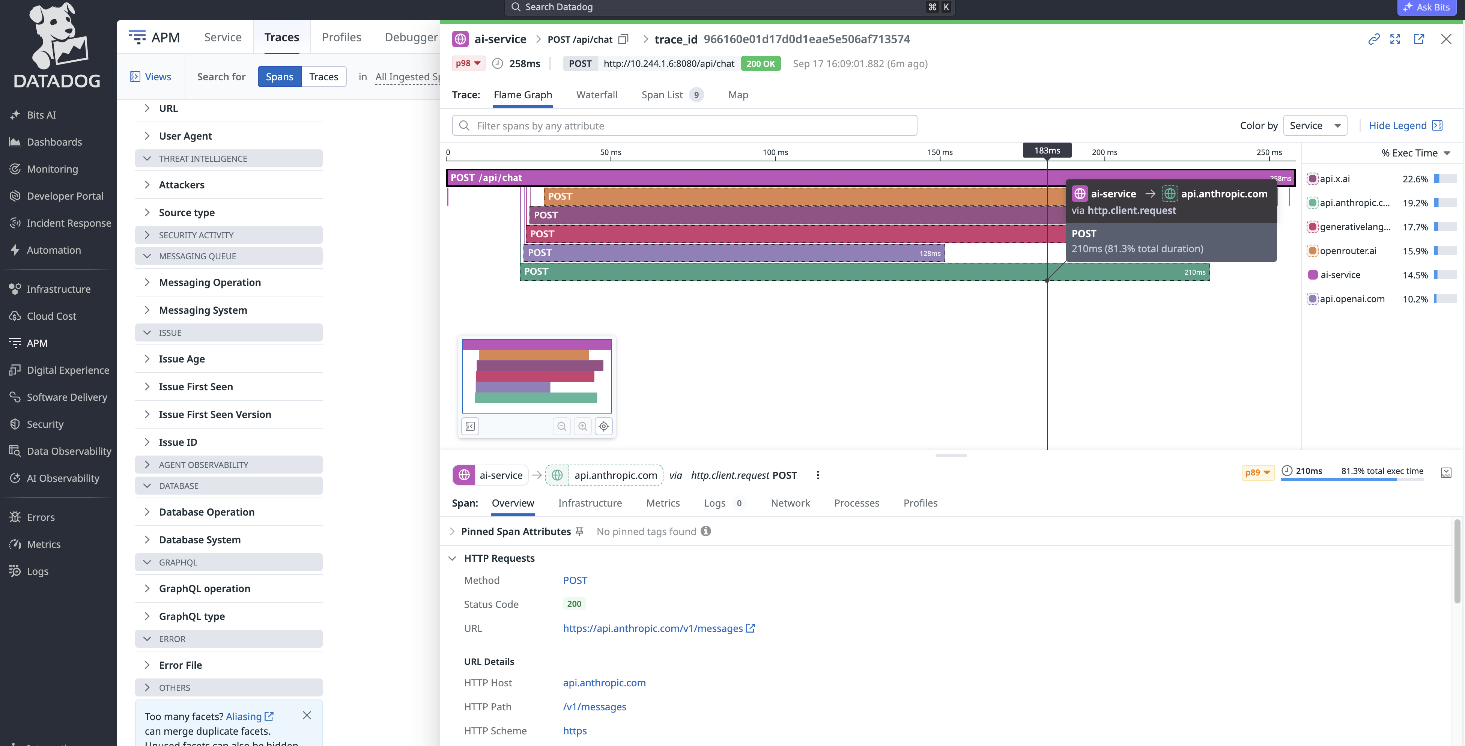Open Bits AI from the sidebar
This screenshot has height=746, width=1465.
tap(33, 115)
